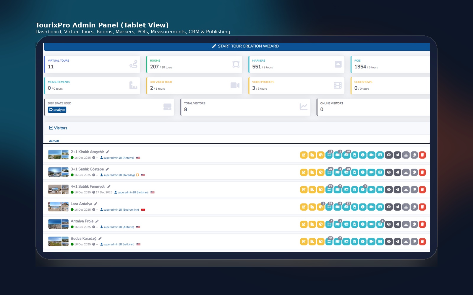Open the Virtual Tours stat card
The height and width of the screenshot is (295, 473).
pos(92,64)
